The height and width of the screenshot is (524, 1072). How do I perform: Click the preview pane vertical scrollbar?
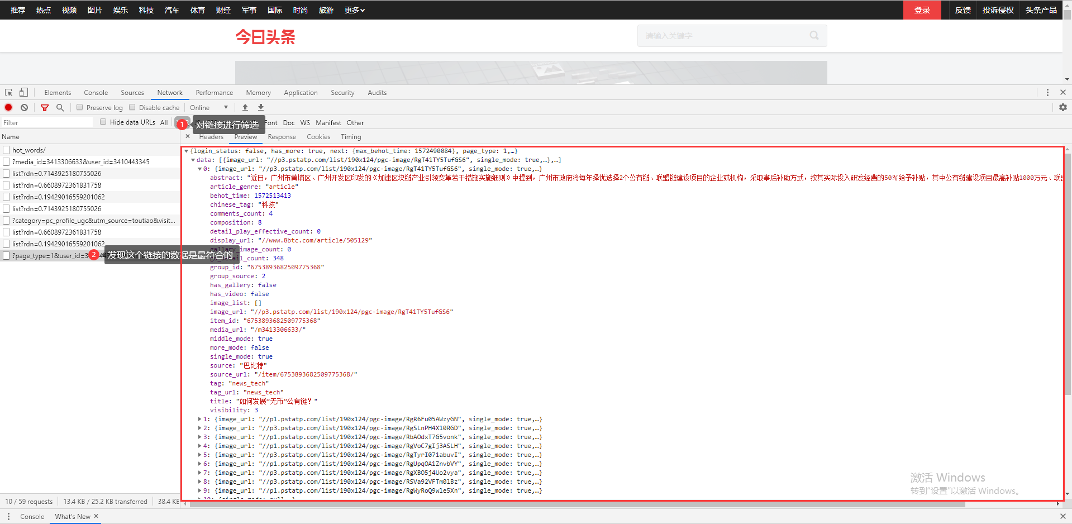click(1068, 274)
